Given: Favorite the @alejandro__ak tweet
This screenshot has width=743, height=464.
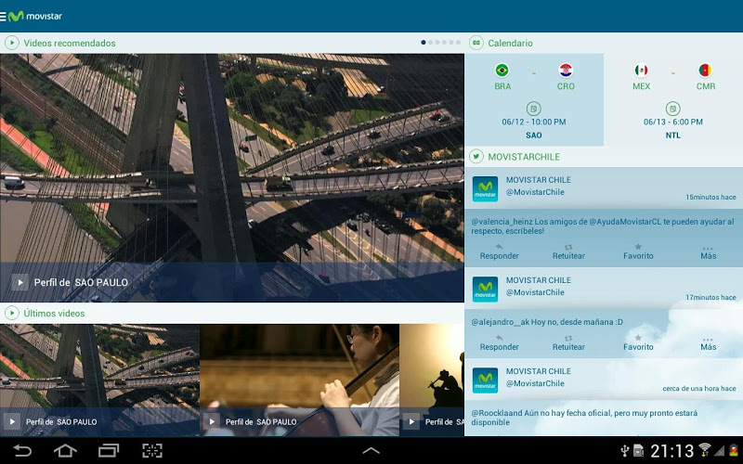Looking at the screenshot, I should point(638,342).
